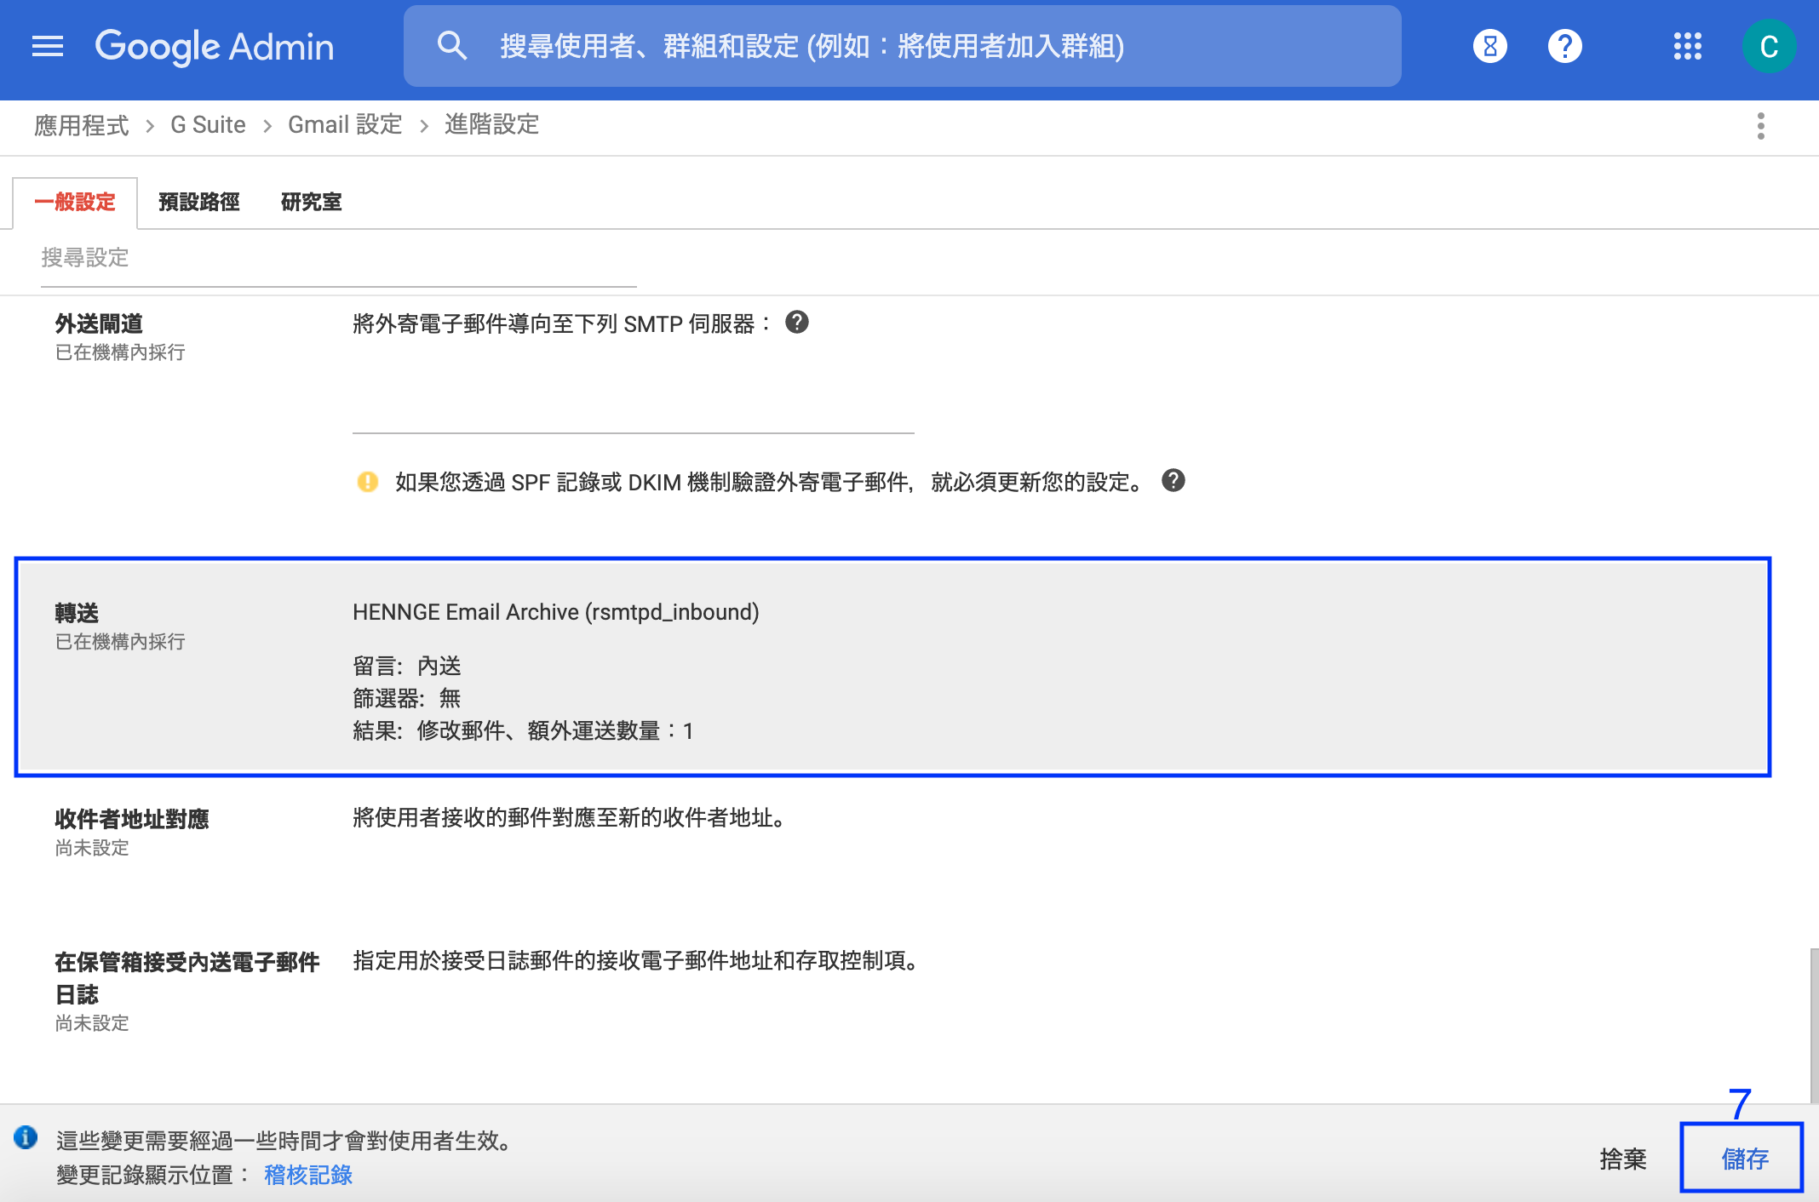This screenshot has height=1202, width=1819.
Task: Go to 應用程式 breadcrumb
Action: [x=81, y=125]
